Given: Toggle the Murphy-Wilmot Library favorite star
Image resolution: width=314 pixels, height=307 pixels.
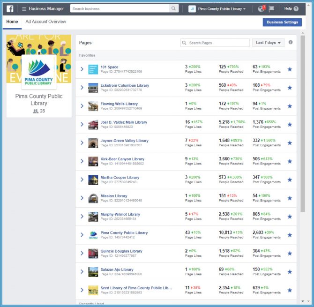Looking at the screenshot, I should pyautogui.click(x=290, y=217).
